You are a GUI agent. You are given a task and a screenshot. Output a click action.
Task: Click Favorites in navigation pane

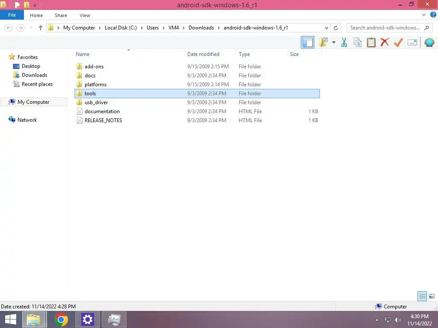(27, 57)
